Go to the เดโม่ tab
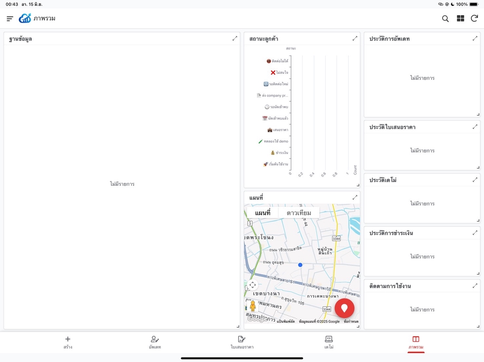The height and width of the screenshot is (362, 484). point(329,342)
